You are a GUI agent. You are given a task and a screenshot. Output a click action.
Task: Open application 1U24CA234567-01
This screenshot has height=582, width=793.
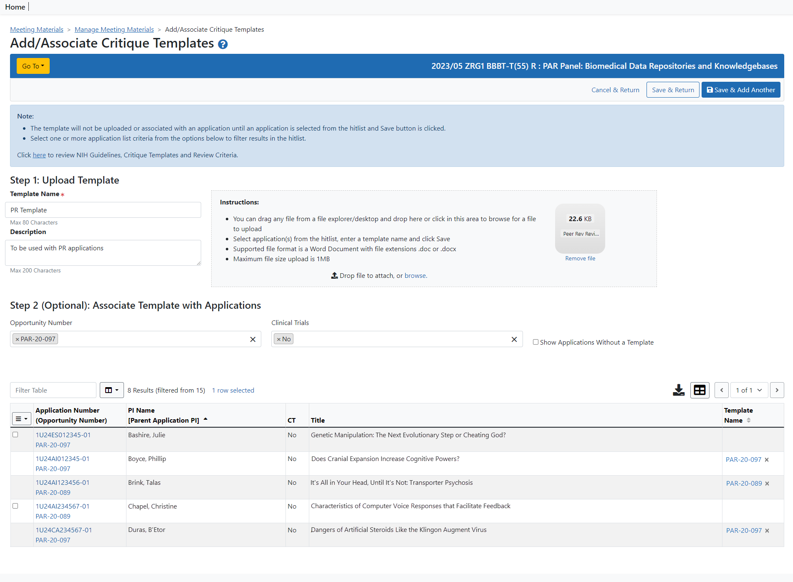coord(64,530)
